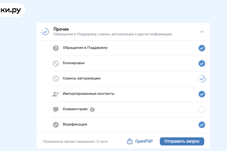The image size is (227, 151).
Task: Uncheck the Импортированные контакты checkbox
Action: (202, 94)
